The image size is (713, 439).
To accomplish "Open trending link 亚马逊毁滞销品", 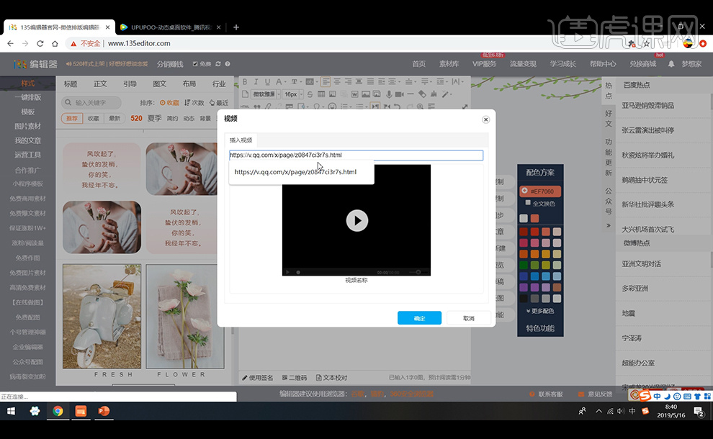I will coord(647,106).
